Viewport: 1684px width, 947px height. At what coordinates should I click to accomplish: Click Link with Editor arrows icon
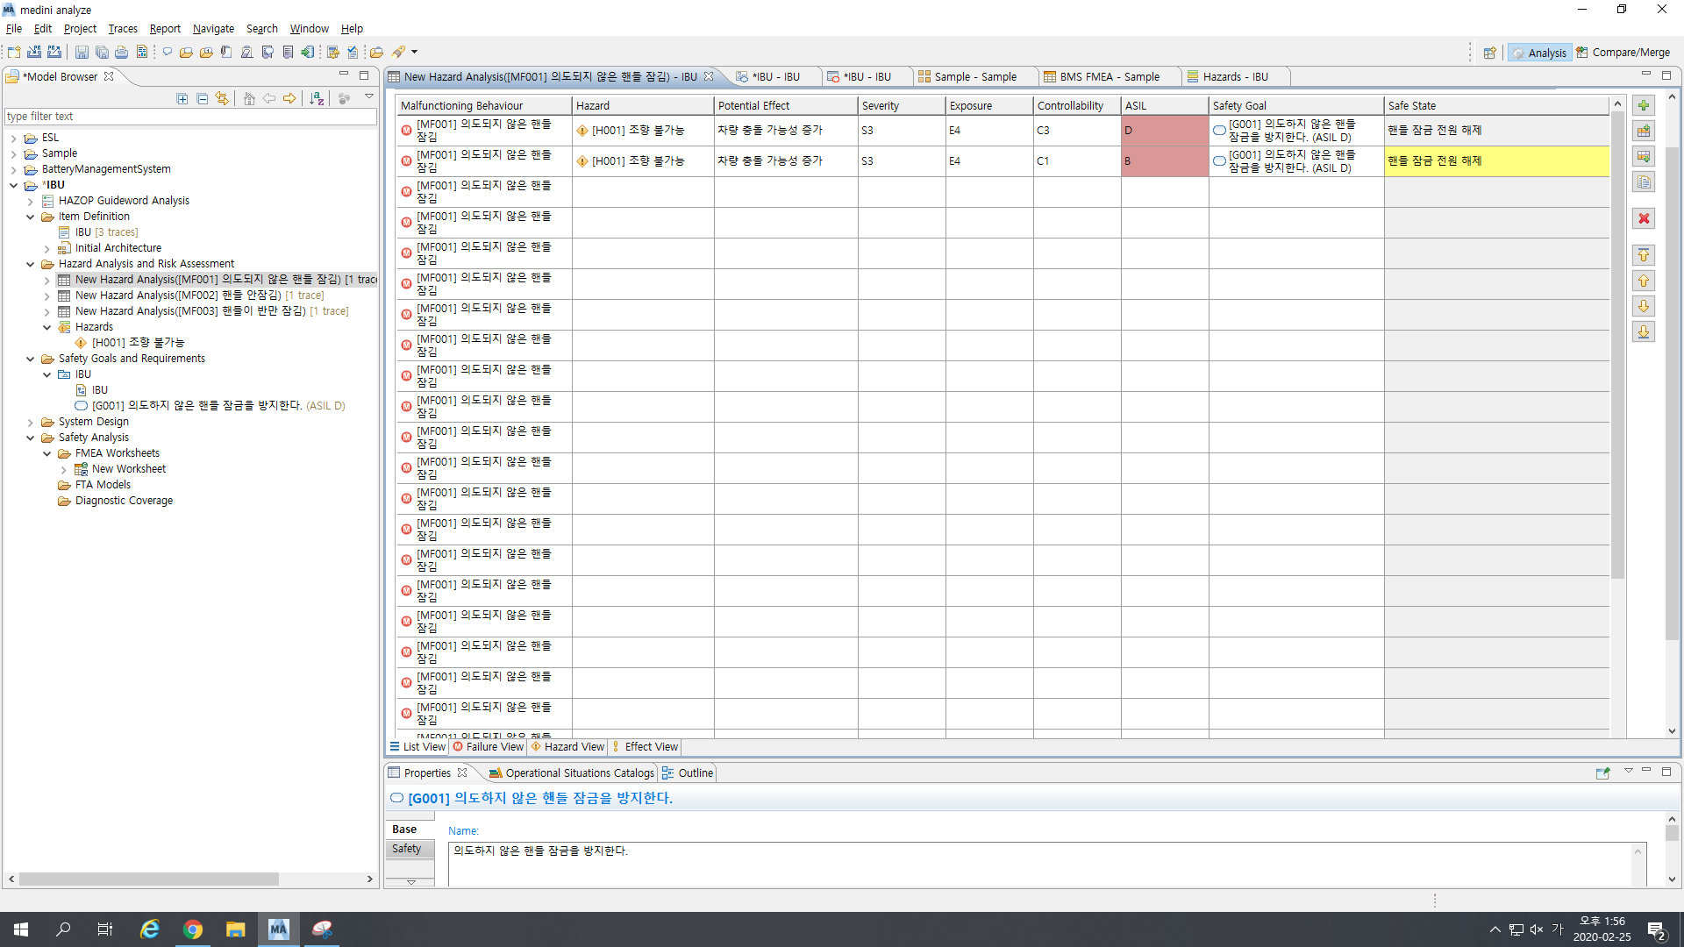tap(222, 98)
